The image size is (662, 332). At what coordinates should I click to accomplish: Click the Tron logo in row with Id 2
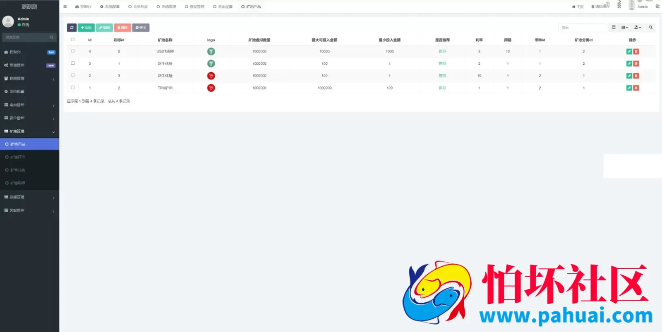[x=211, y=76]
